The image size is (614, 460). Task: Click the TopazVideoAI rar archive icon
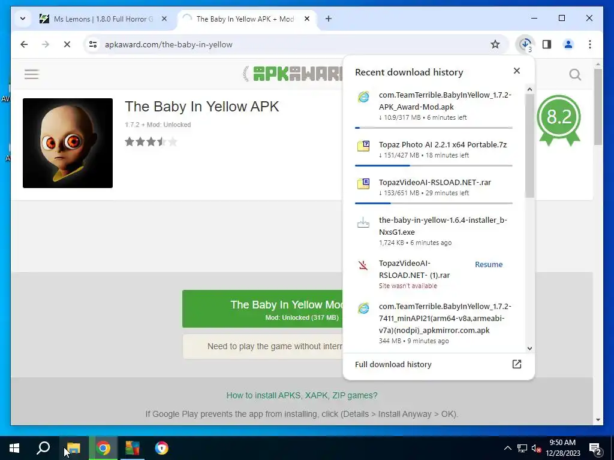[x=363, y=183]
